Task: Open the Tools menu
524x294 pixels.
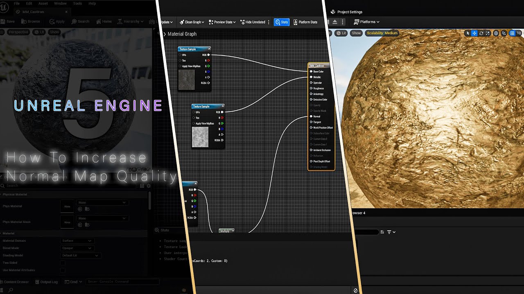Action: tap(78, 3)
